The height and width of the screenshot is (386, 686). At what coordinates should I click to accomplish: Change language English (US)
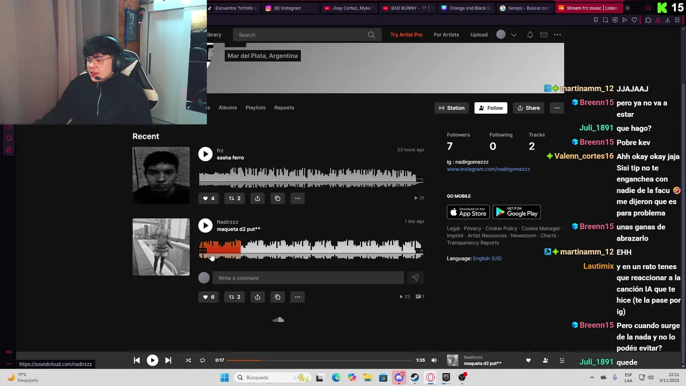click(x=487, y=258)
